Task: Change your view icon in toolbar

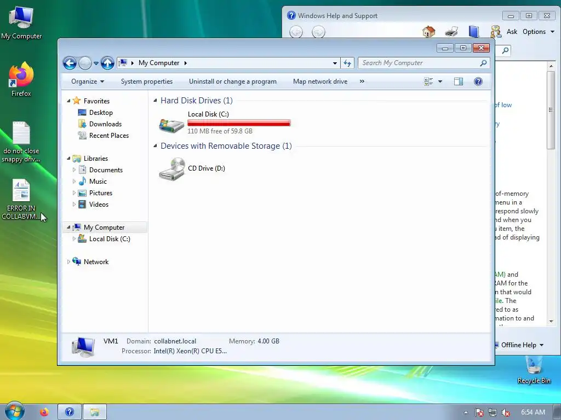Action: [428, 81]
